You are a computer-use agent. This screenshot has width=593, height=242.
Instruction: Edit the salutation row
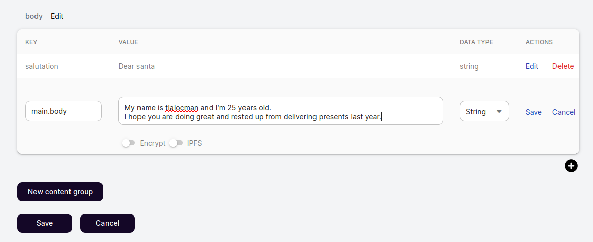tap(532, 66)
